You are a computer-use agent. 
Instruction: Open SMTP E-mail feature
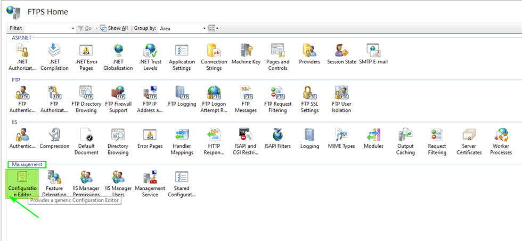(373, 54)
